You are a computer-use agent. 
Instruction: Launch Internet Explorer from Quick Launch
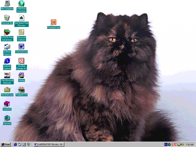click(x=15, y=145)
